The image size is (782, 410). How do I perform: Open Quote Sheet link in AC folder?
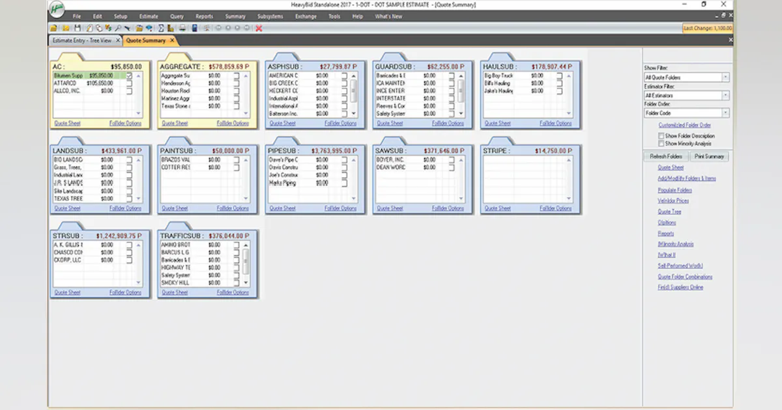(67, 123)
